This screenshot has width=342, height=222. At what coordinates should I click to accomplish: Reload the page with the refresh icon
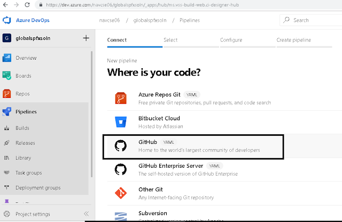27,5
